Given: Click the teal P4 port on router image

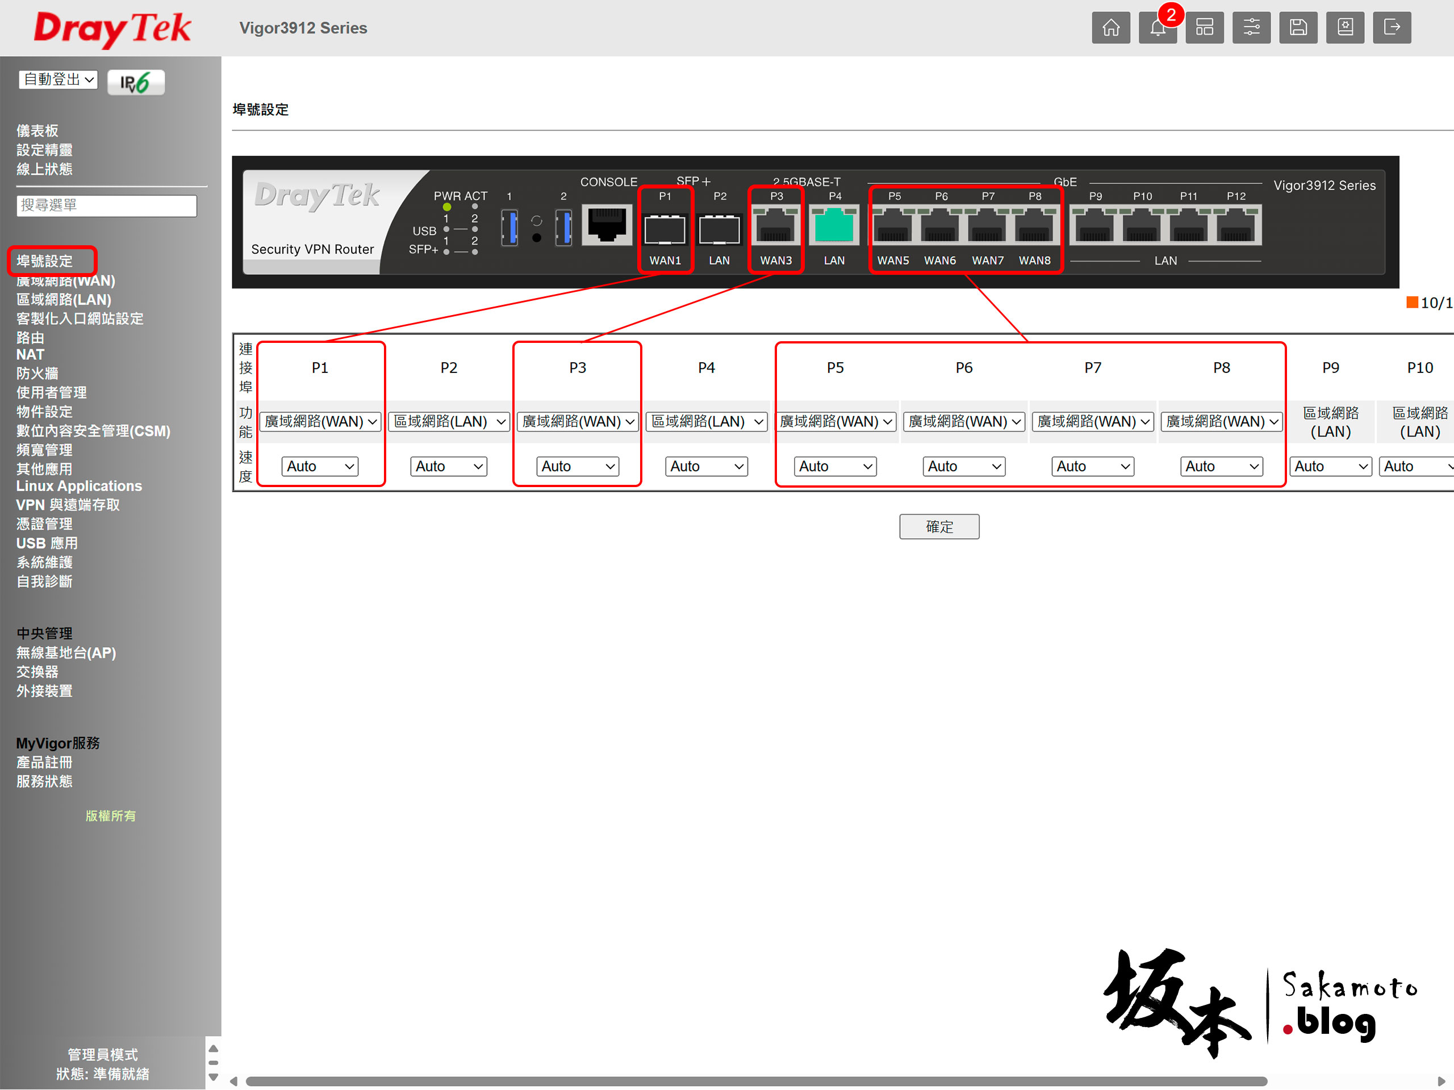Looking at the screenshot, I should pos(834,226).
